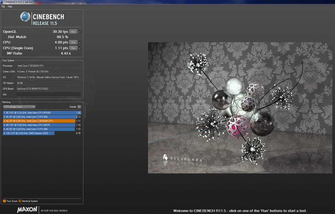Click the GFX Board GeForce GTX 460M value

49,89
